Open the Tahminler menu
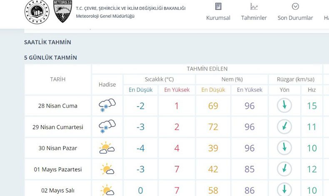329x196 pixels. tap(254, 18)
